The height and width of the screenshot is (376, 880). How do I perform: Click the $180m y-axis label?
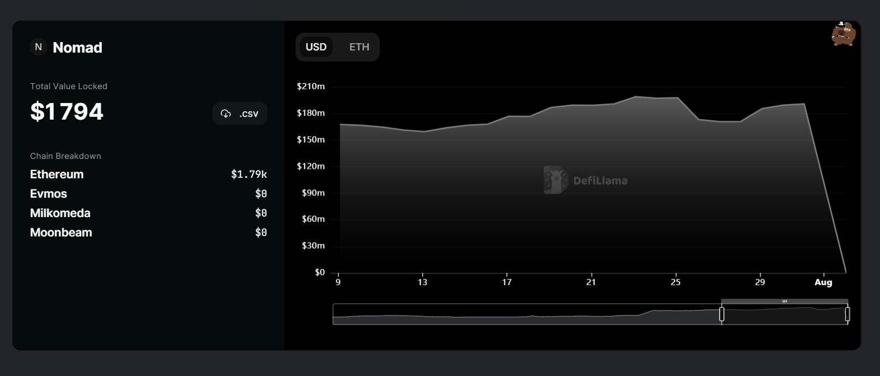pyautogui.click(x=310, y=113)
